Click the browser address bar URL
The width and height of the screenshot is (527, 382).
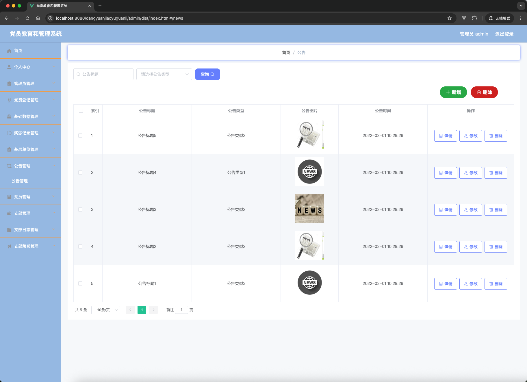point(120,18)
